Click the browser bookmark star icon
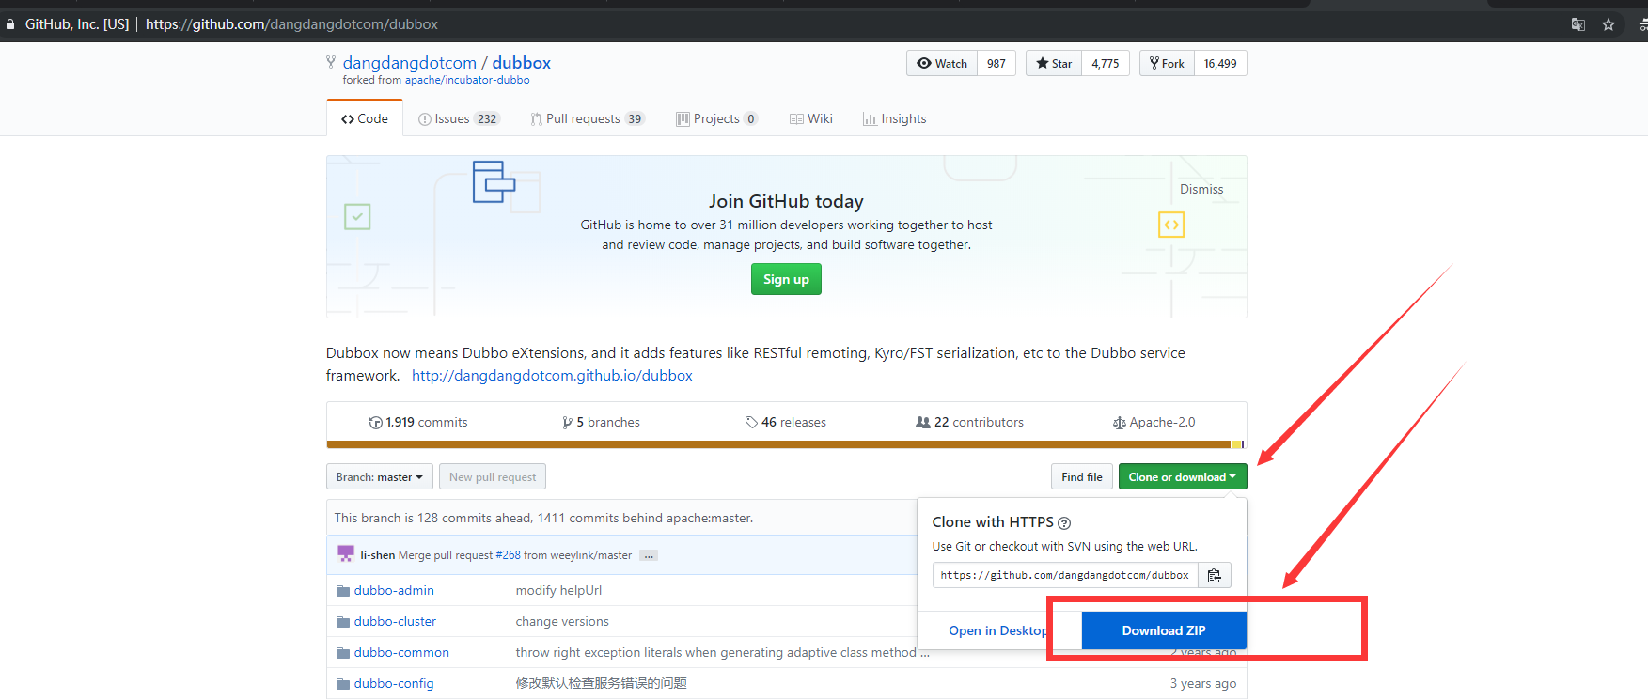The image size is (1648, 699). tap(1609, 24)
